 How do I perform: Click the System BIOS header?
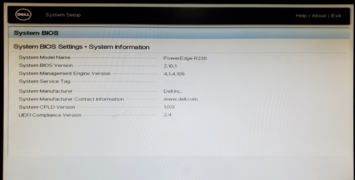point(36,33)
